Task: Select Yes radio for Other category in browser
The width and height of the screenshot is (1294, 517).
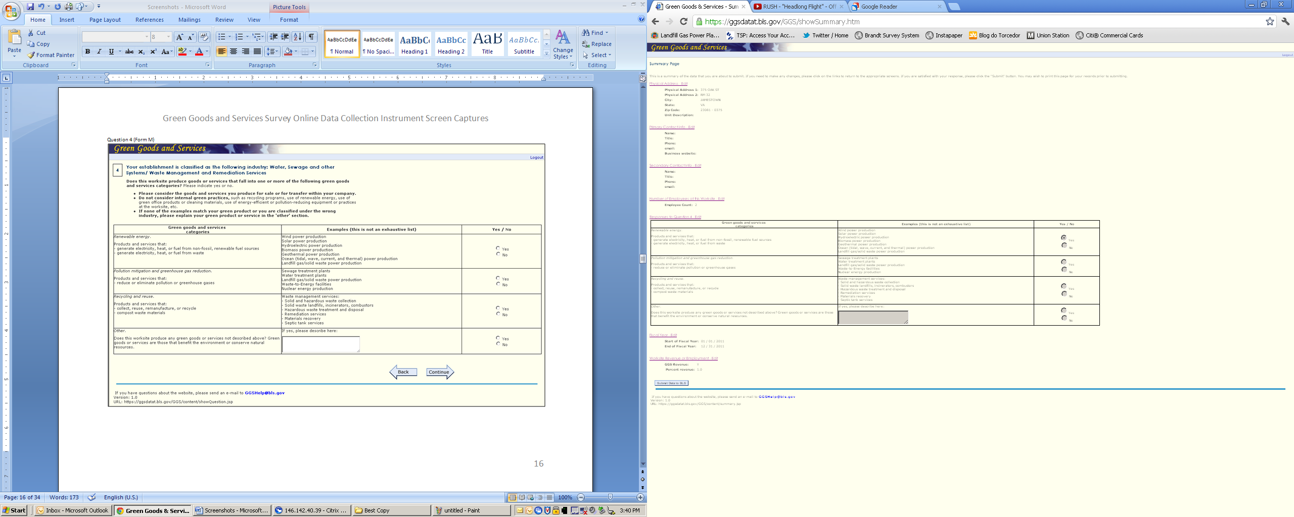Action: pos(1064,311)
